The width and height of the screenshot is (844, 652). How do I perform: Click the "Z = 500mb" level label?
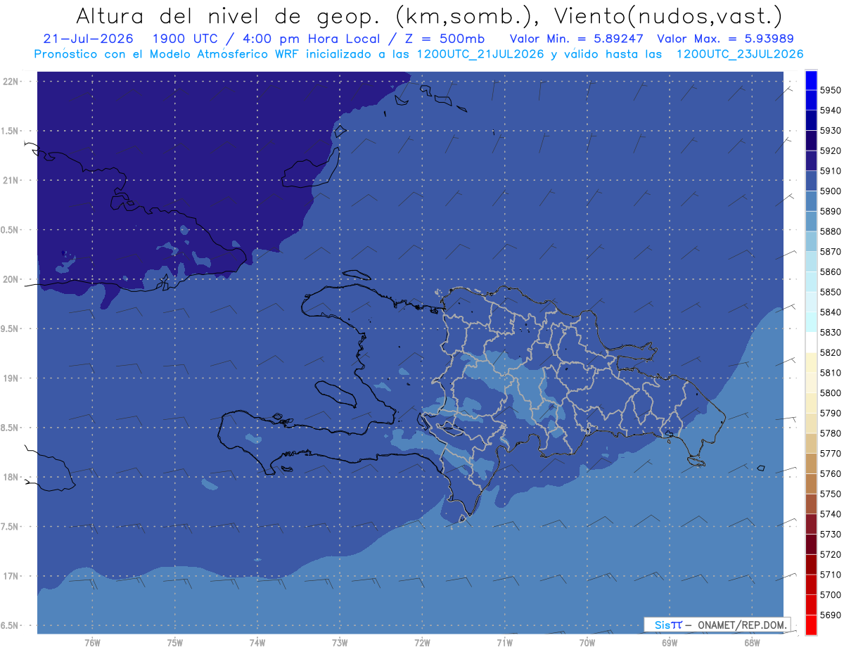pyautogui.click(x=445, y=39)
